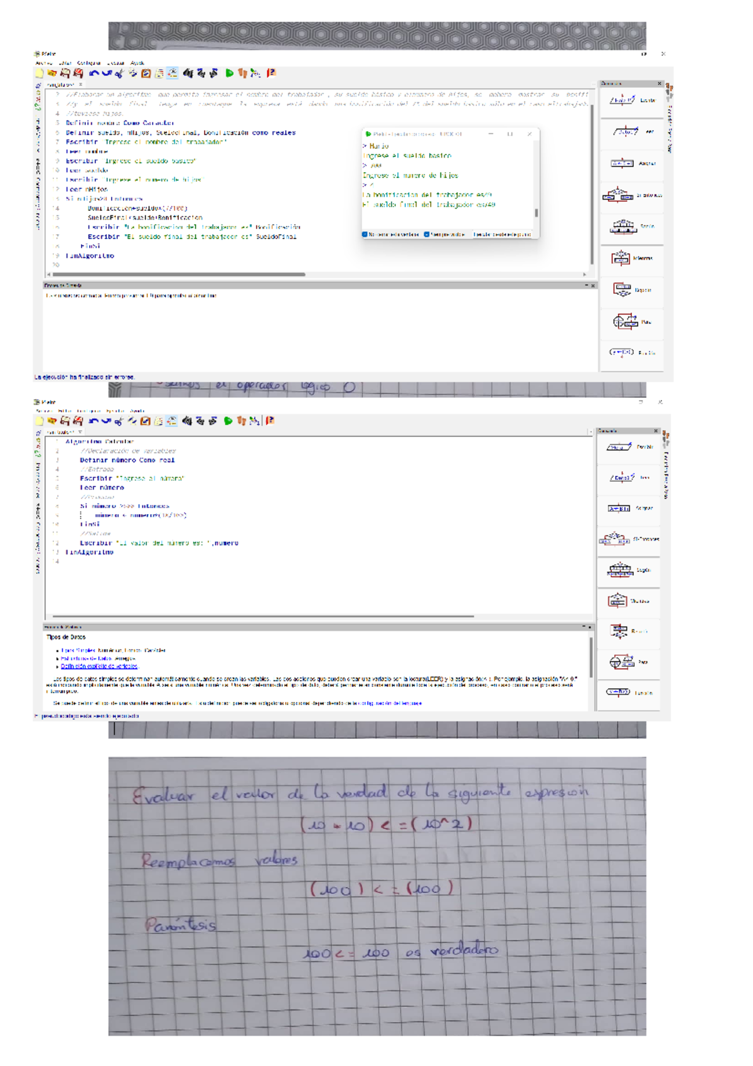Viewport: 753px width, 1066px height.
Task: Insert Mientras command in the salary algorithm window
Action: 621,258
